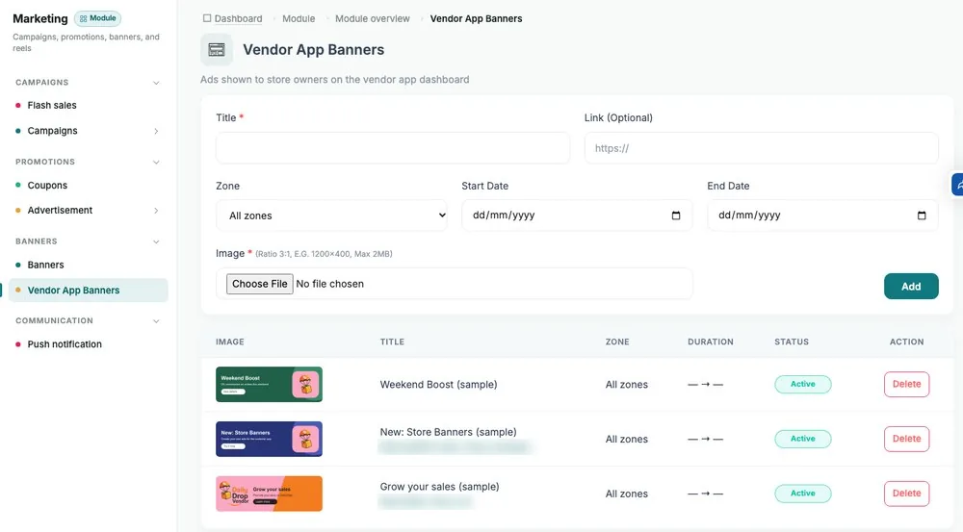Expand the Advertisement submenu arrow
Viewport: 963px width, 532px height.
coord(156,211)
